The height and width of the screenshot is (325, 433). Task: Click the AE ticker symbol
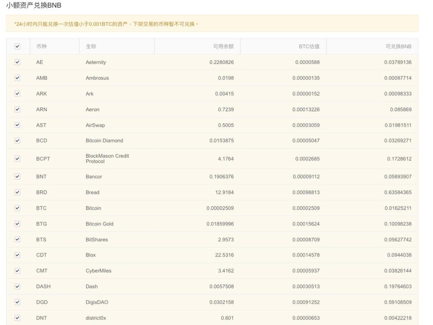pyautogui.click(x=40, y=62)
